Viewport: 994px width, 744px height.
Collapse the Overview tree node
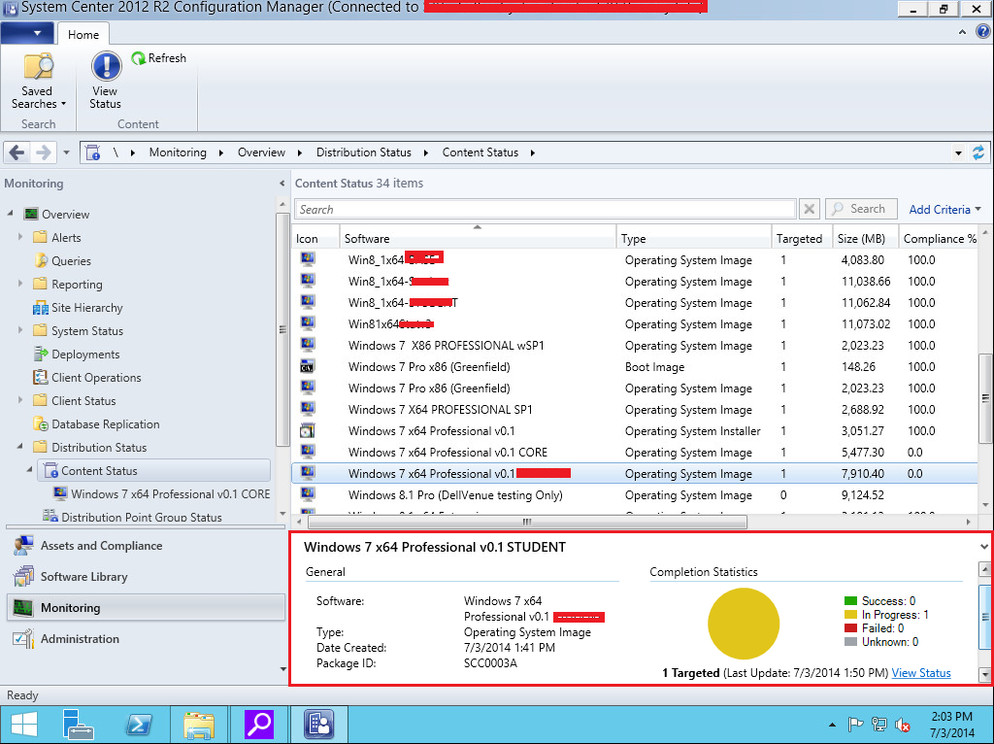pos(10,214)
